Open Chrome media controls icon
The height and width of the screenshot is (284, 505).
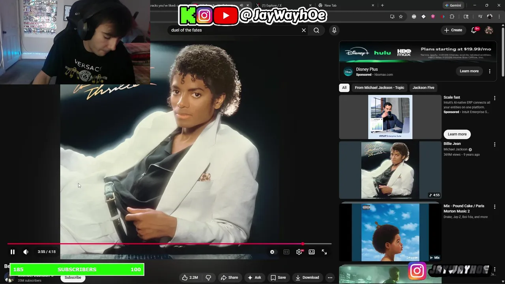(480, 17)
